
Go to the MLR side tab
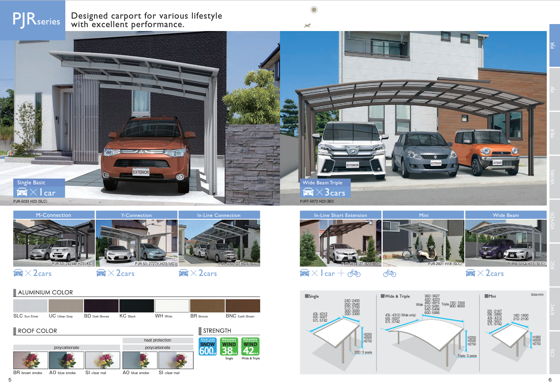click(554, 134)
